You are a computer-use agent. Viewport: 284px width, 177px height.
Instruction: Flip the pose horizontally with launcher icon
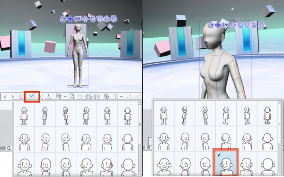(72, 97)
